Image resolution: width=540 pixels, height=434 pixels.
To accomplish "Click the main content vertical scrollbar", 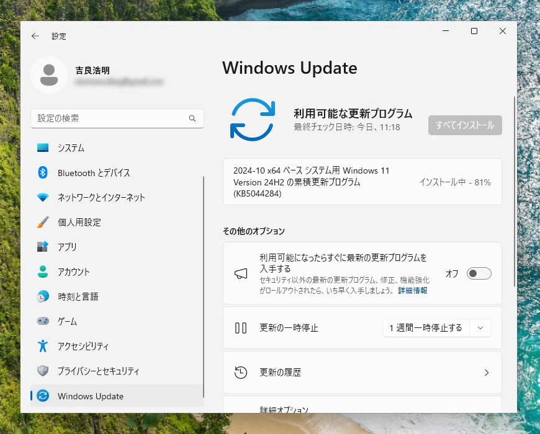I will [x=515, y=191].
